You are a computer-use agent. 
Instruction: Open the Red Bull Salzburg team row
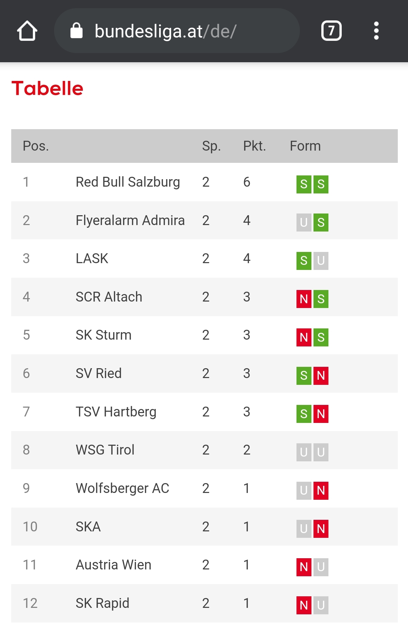[x=204, y=182]
